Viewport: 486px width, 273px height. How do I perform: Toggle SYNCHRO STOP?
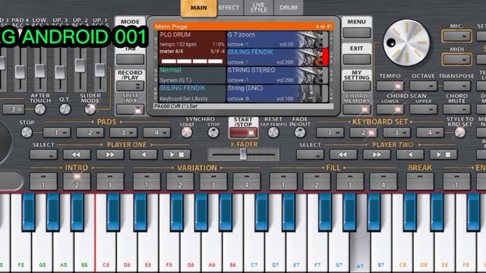point(213,133)
